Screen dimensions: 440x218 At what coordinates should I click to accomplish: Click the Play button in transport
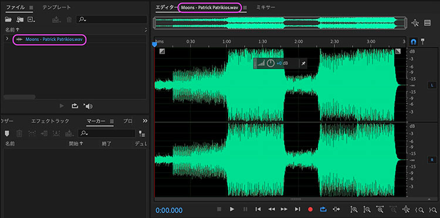pyautogui.click(x=232, y=209)
